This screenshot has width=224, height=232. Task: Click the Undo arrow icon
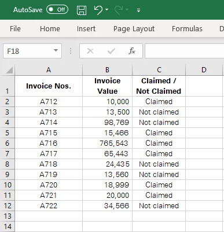pyautogui.click(x=98, y=10)
